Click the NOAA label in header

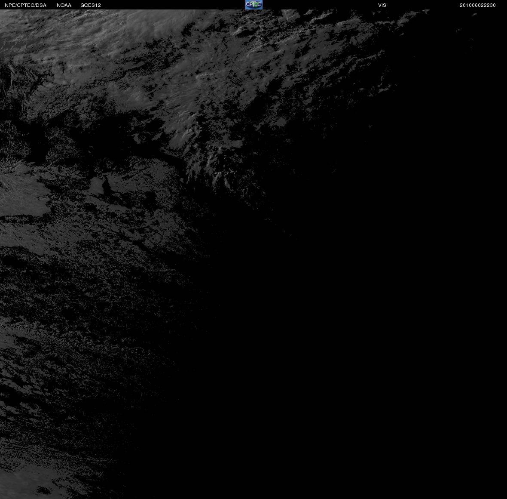pyautogui.click(x=64, y=5)
